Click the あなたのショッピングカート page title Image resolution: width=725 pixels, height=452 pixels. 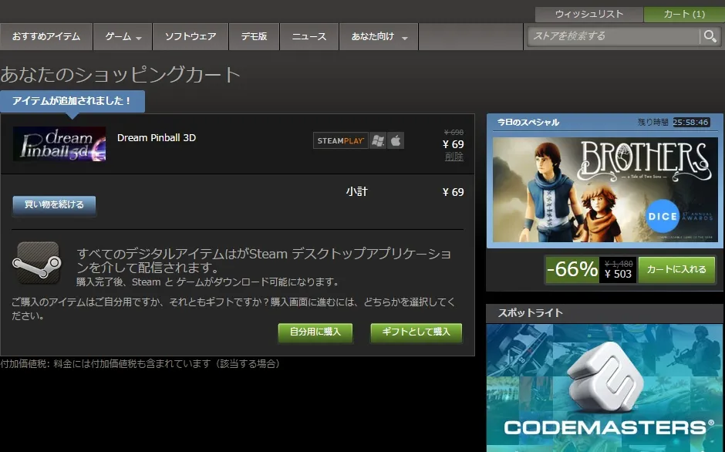120,75
